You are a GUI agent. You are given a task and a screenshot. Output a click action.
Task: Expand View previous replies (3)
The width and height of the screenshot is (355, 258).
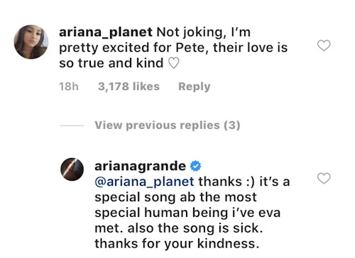pos(168,125)
